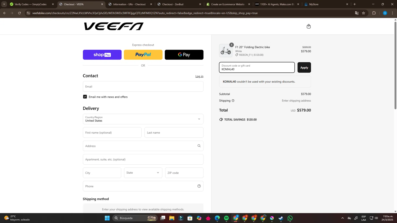Image resolution: width=397 pixels, height=223 pixels.
Task: Open the browser extensions puzzle icon
Action: (x=374, y=13)
